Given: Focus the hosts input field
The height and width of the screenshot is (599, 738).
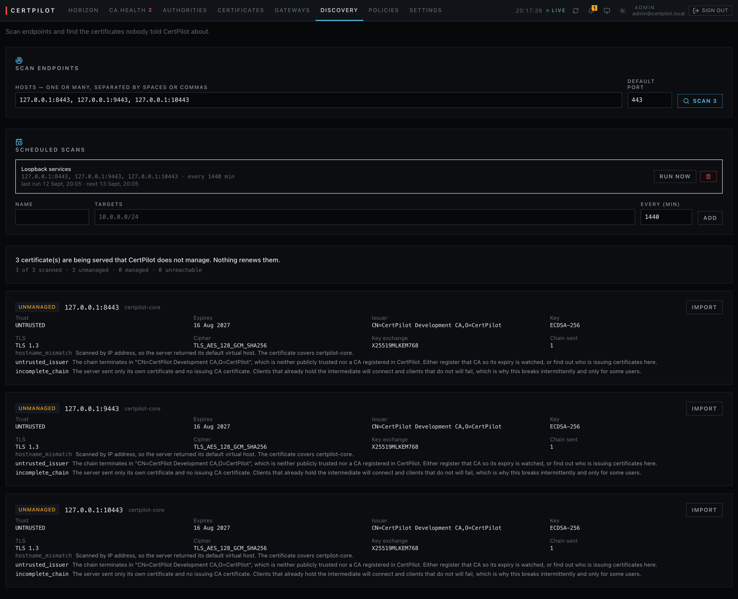Looking at the screenshot, I should click(x=318, y=100).
